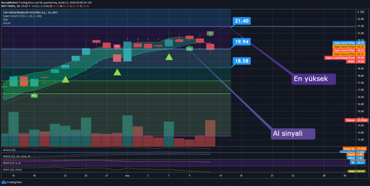Click the C:19.82 close value
The width and height of the screenshot is (370, 186).
point(84,5)
